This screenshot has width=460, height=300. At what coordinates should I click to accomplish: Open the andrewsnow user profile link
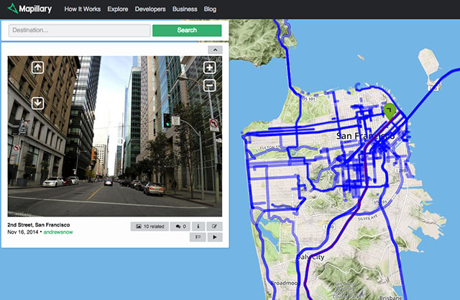tap(58, 232)
